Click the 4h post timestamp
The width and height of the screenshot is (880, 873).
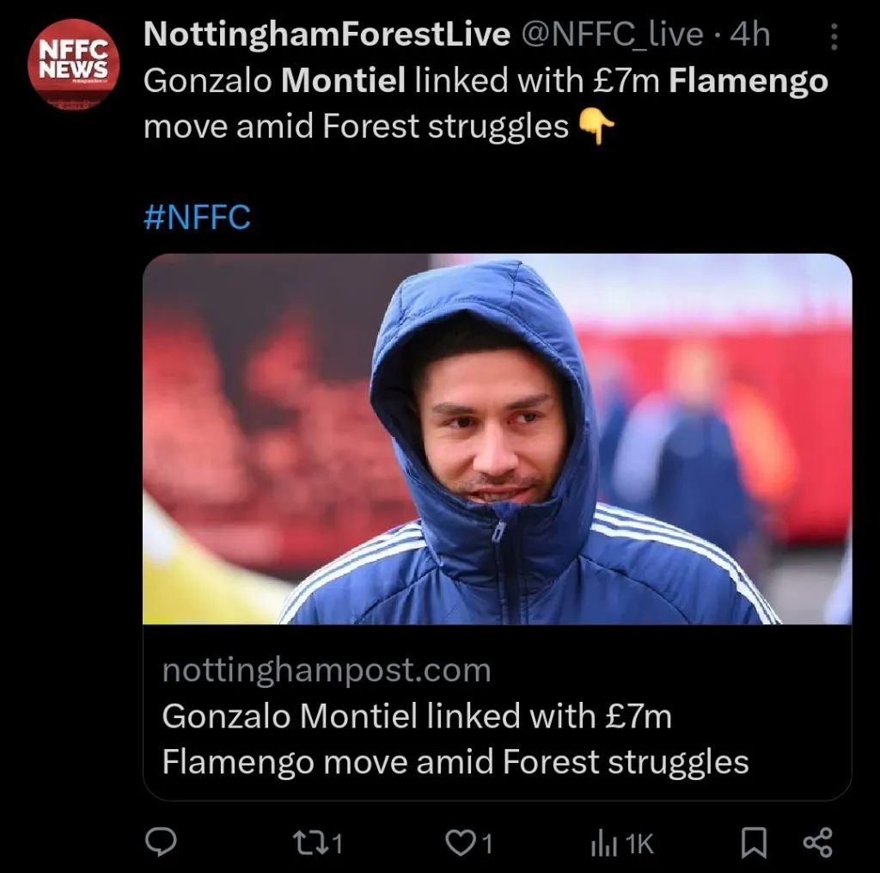pos(749,34)
